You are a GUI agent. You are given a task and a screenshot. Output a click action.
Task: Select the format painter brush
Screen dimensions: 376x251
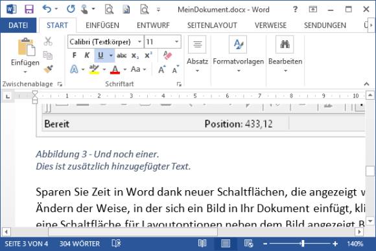(48, 69)
